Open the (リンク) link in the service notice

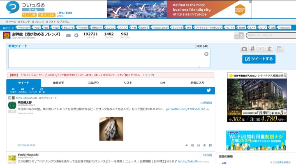(148, 75)
